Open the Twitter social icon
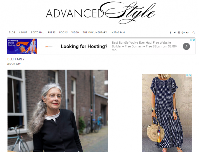 175,33
